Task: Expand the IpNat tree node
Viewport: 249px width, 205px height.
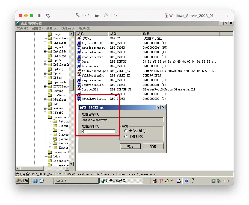Action: tap(45, 73)
